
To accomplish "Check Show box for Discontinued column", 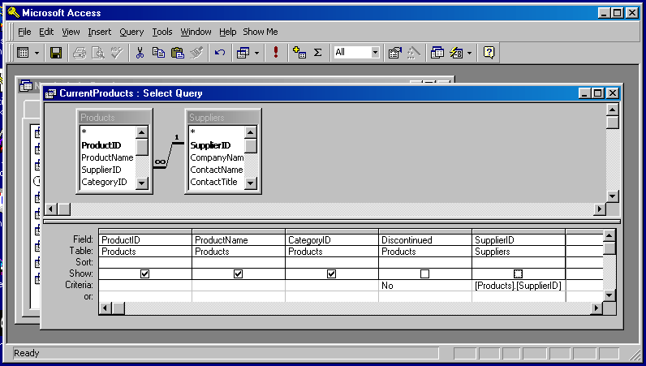I will pos(424,273).
